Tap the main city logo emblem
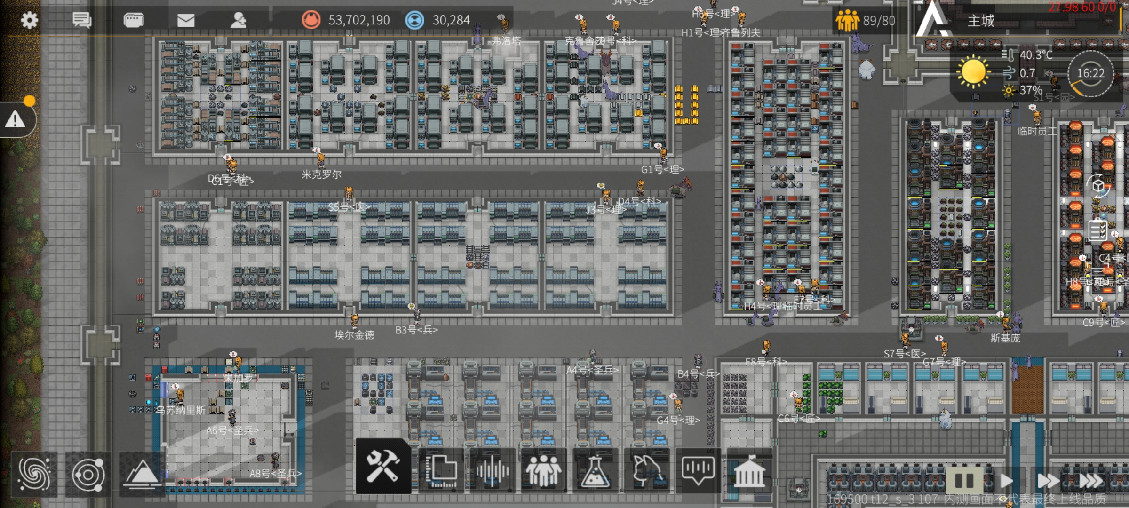 pos(934,19)
